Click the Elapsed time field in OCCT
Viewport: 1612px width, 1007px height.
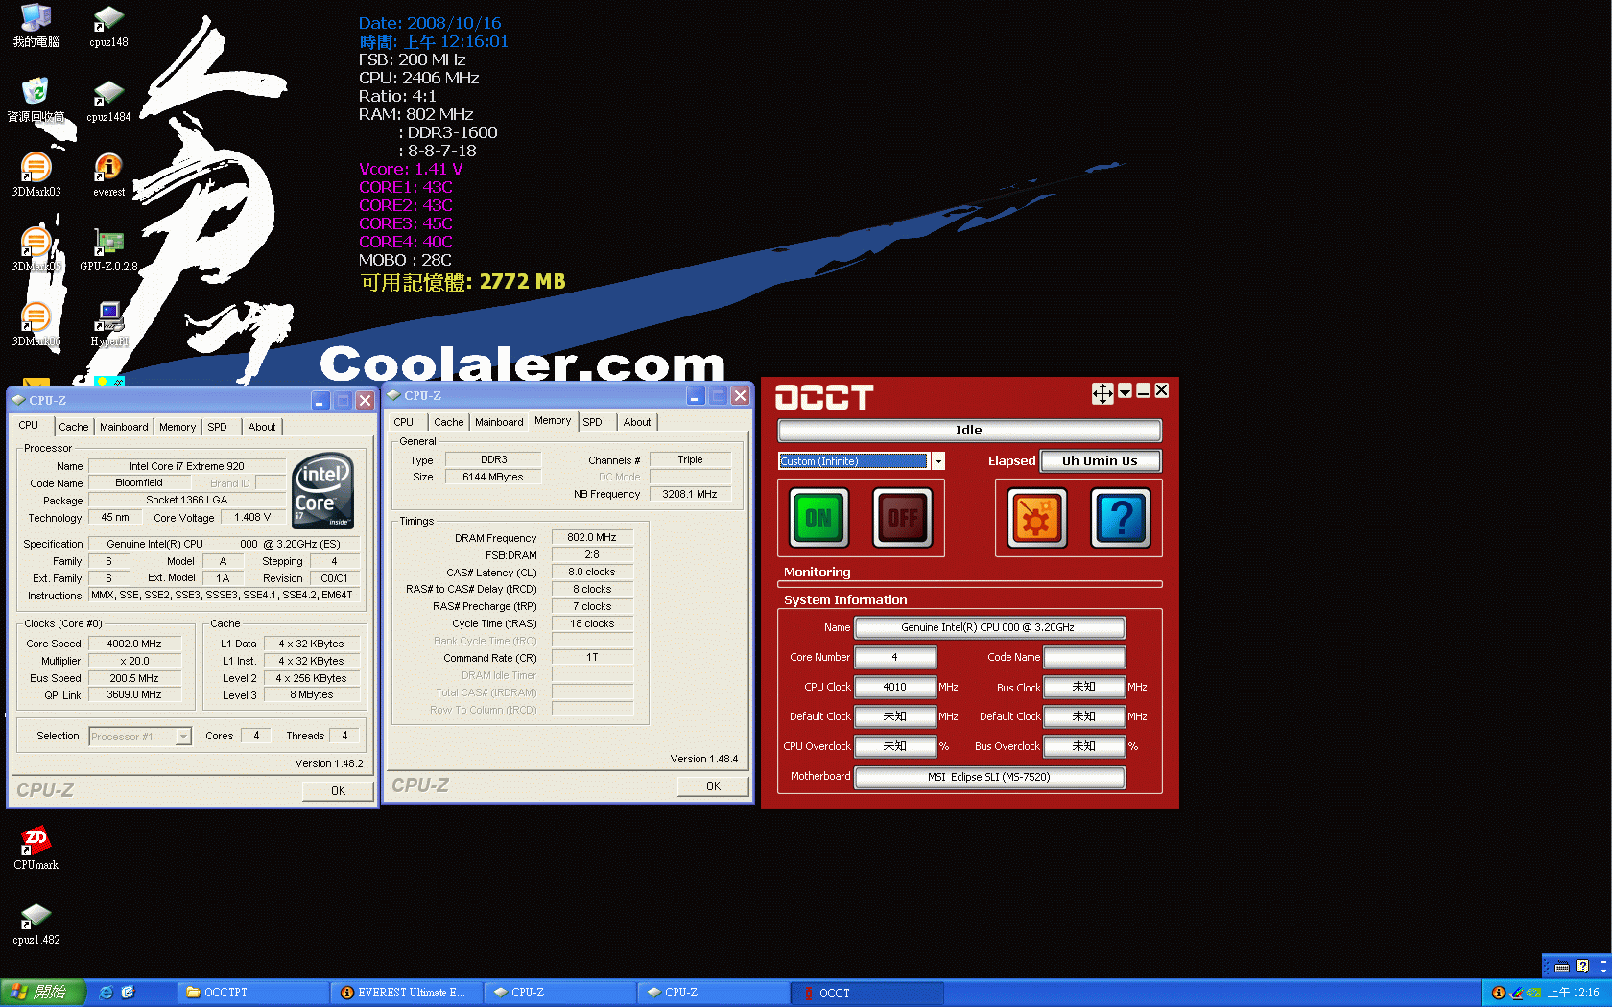1100,461
